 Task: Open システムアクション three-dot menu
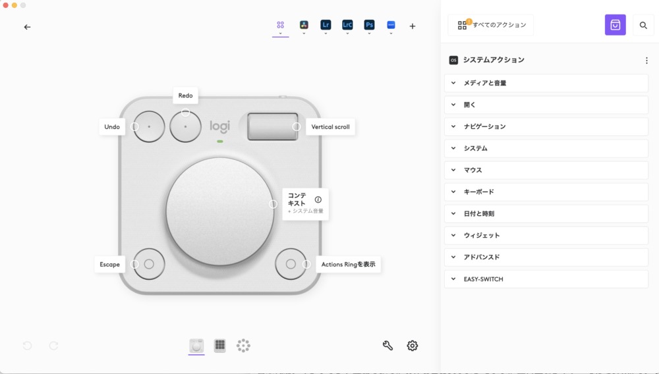(x=646, y=61)
